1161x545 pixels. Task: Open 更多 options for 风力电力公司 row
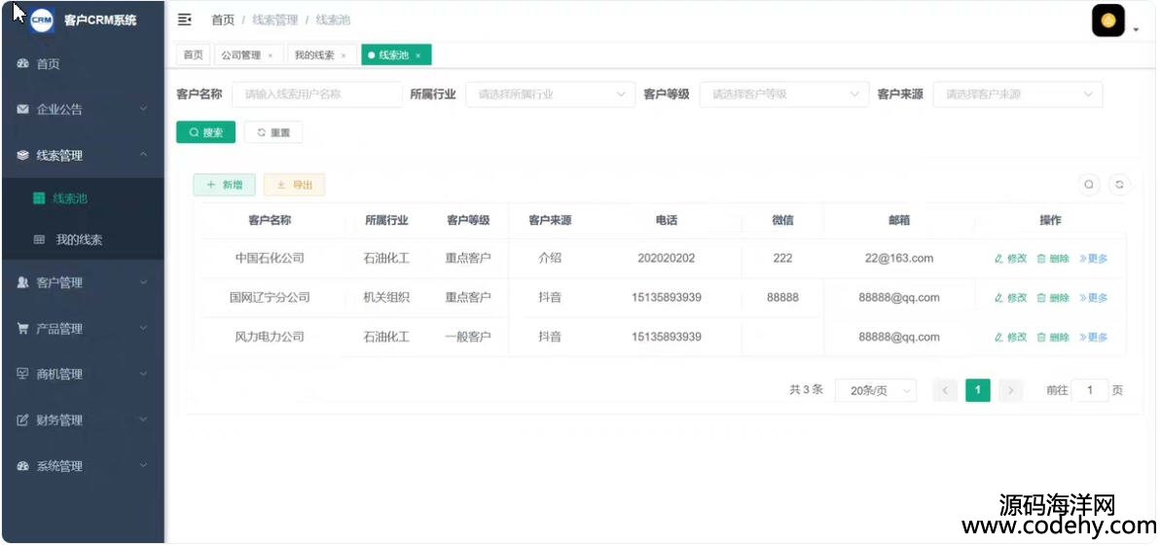click(1094, 337)
